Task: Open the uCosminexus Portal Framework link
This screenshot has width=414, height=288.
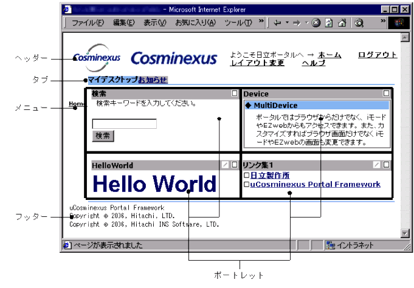Action: click(316, 184)
